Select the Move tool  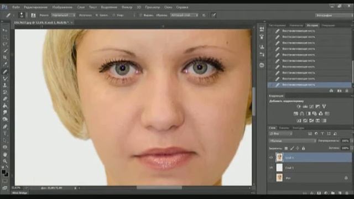(x=5, y=30)
